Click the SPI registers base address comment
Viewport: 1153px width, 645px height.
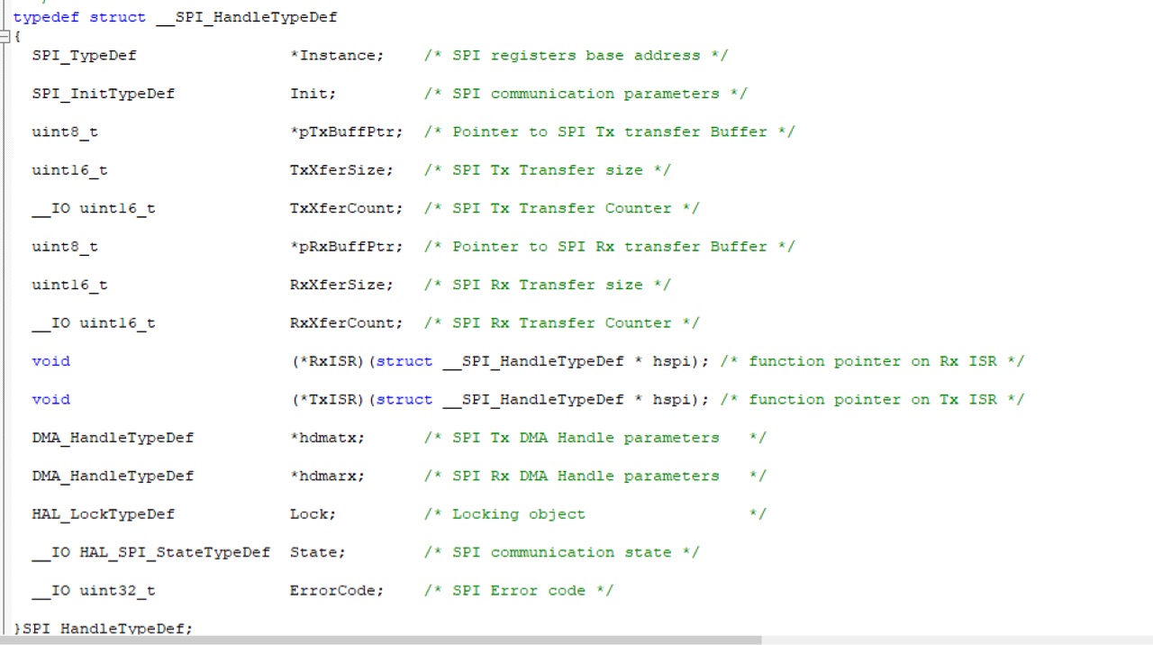coord(576,56)
